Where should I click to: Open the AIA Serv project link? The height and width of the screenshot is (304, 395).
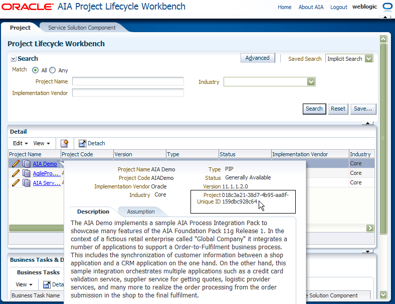tap(46, 183)
